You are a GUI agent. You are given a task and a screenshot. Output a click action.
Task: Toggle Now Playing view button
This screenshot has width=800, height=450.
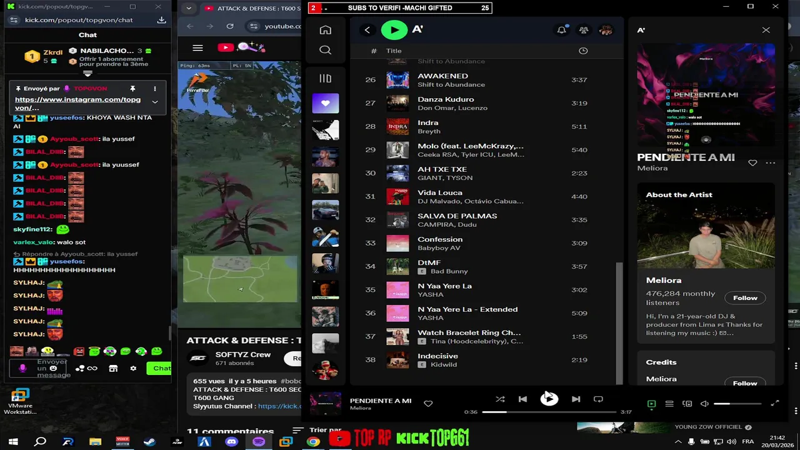[x=651, y=404]
